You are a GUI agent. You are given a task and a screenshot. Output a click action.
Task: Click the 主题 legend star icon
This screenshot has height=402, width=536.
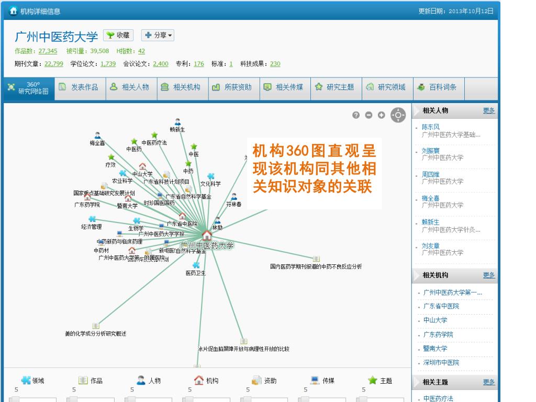pyautogui.click(x=373, y=380)
